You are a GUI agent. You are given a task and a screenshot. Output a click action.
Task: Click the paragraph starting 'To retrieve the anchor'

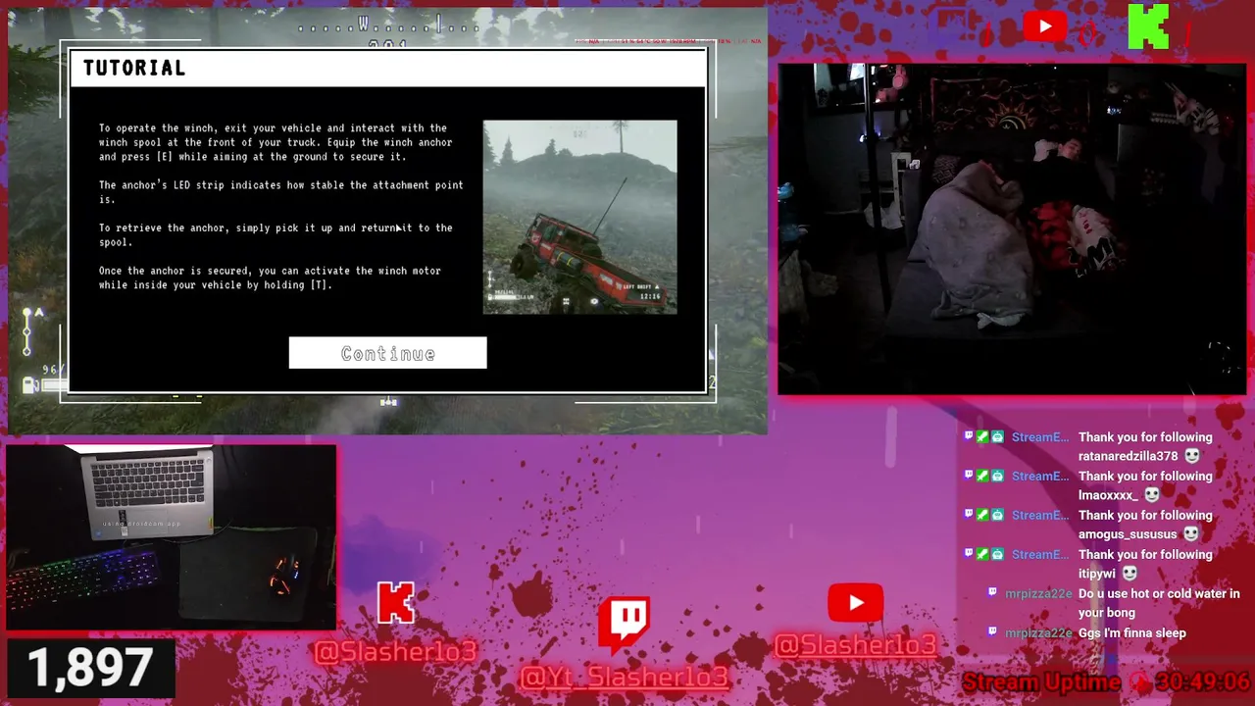coord(276,235)
